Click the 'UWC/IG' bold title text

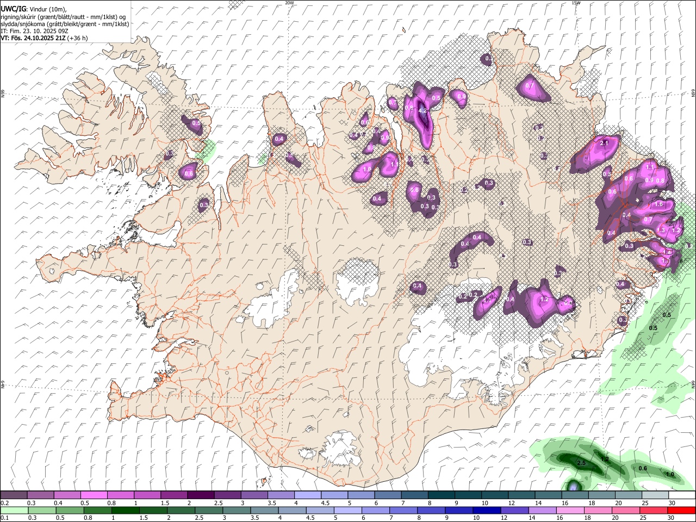pos(13,9)
